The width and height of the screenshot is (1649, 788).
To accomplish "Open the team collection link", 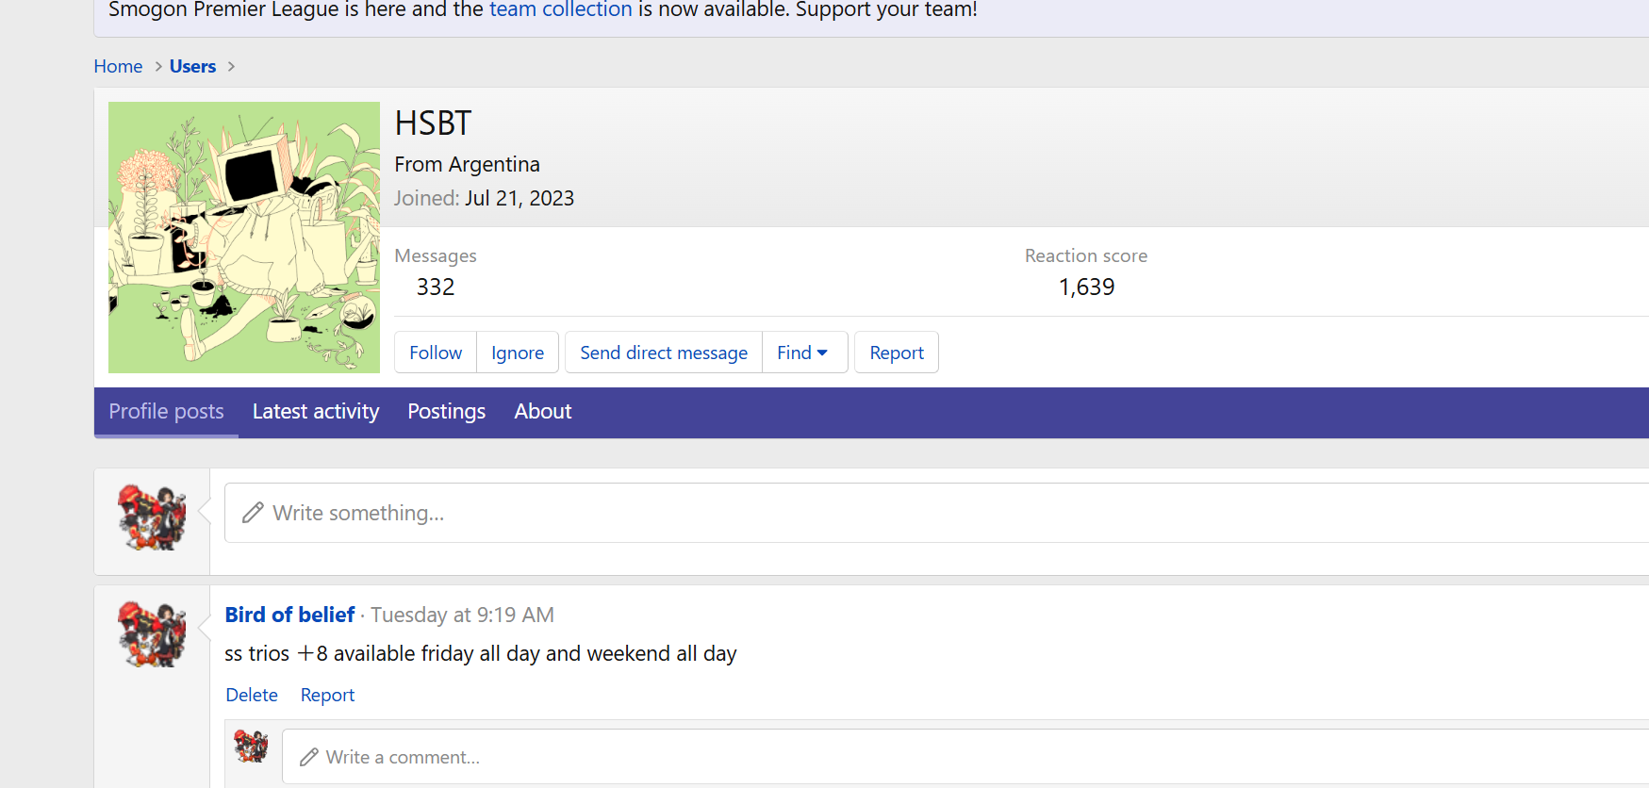I will tap(560, 10).
